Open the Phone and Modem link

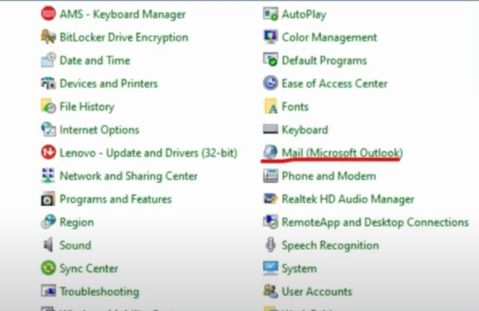[x=329, y=176]
